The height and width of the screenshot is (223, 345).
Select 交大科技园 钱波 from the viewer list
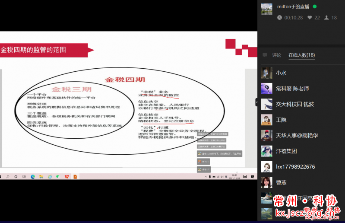pyautogui.click(x=295, y=104)
